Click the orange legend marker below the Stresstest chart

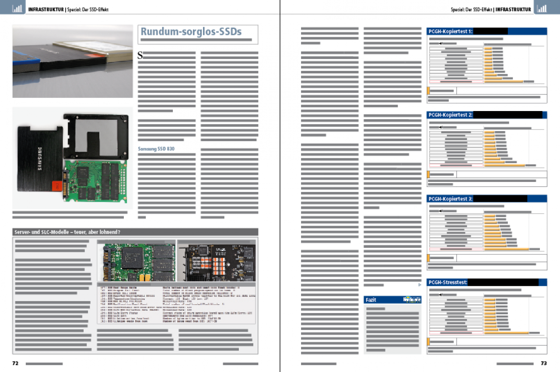click(428, 341)
